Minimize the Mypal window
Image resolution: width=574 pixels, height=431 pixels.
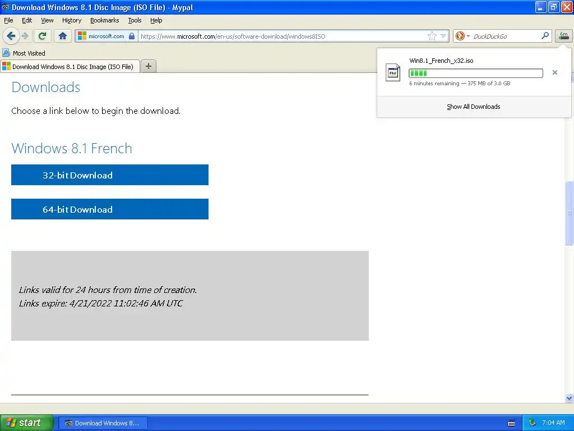(x=541, y=7)
